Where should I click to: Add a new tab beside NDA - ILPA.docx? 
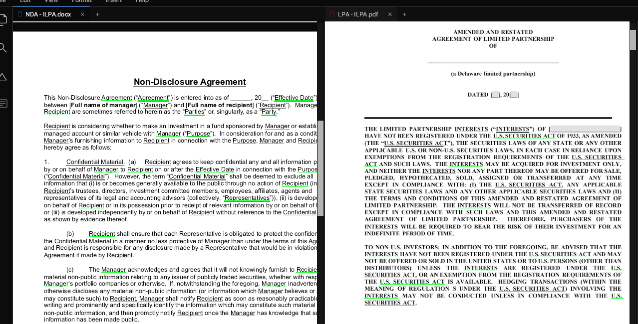97,14
